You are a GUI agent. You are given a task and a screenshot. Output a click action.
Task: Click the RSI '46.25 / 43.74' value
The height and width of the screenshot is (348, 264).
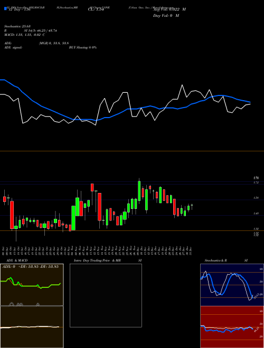[47, 31]
